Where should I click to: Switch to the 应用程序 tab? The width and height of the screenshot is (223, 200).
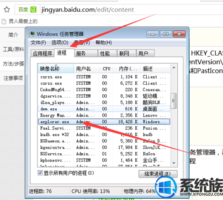[42, 54]
